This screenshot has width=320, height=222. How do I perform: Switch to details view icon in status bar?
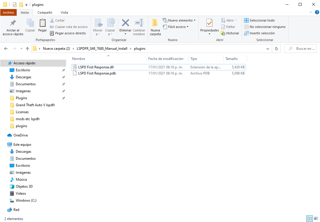(x=309, y=219)
